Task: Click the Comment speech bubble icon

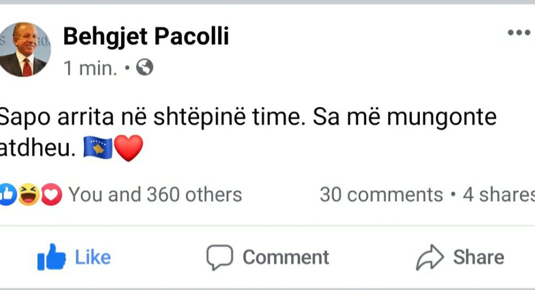Action: 219,257
